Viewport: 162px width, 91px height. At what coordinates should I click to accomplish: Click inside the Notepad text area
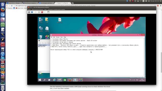pyautogui.click(x=97, y=57)
